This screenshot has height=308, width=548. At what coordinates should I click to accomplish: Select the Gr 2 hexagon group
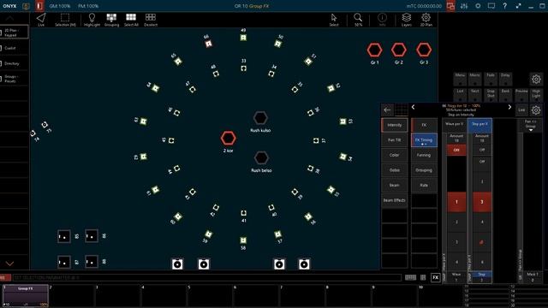(399, 50)
